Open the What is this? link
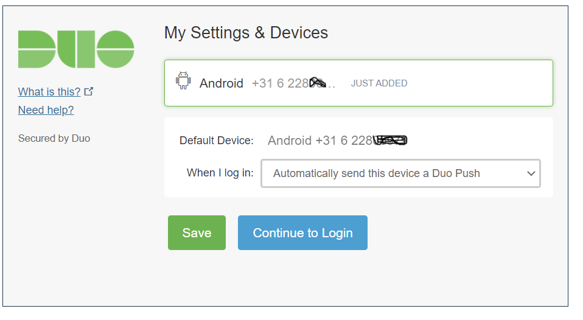 click(x=49, y=92)
